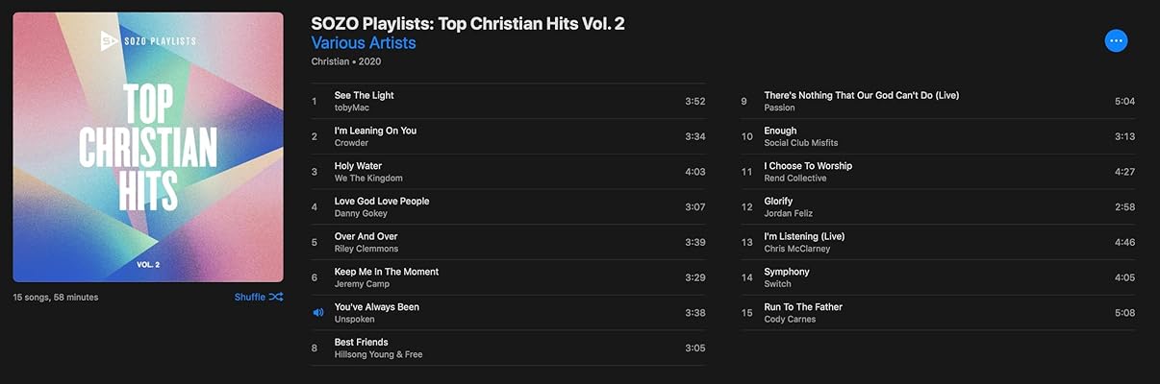Screen dimensions: 1160x384
Task: Choose Over And Over by Riley Clemmons
Action: pos(366,236)
